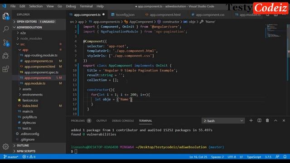Click the obje breadcrumb
290x163 pixels.
[x=192, y=22]
